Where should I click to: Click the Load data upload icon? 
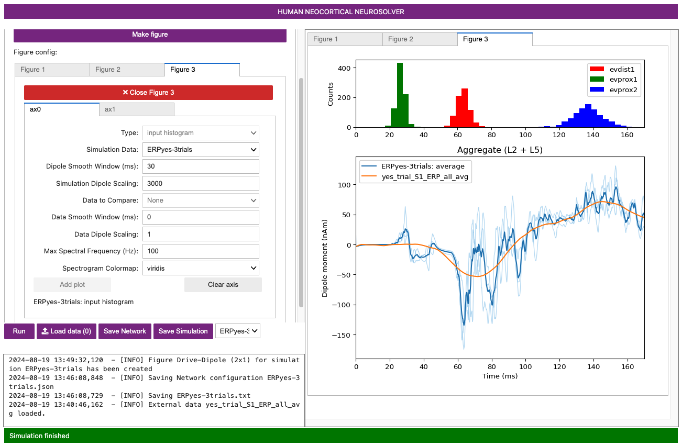click(x=45, y=331)
